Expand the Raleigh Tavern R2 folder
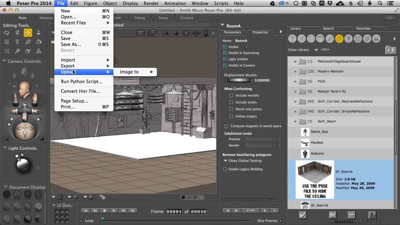Image resolution: width=400 pixels, height=225 pixels. (295, 92)
